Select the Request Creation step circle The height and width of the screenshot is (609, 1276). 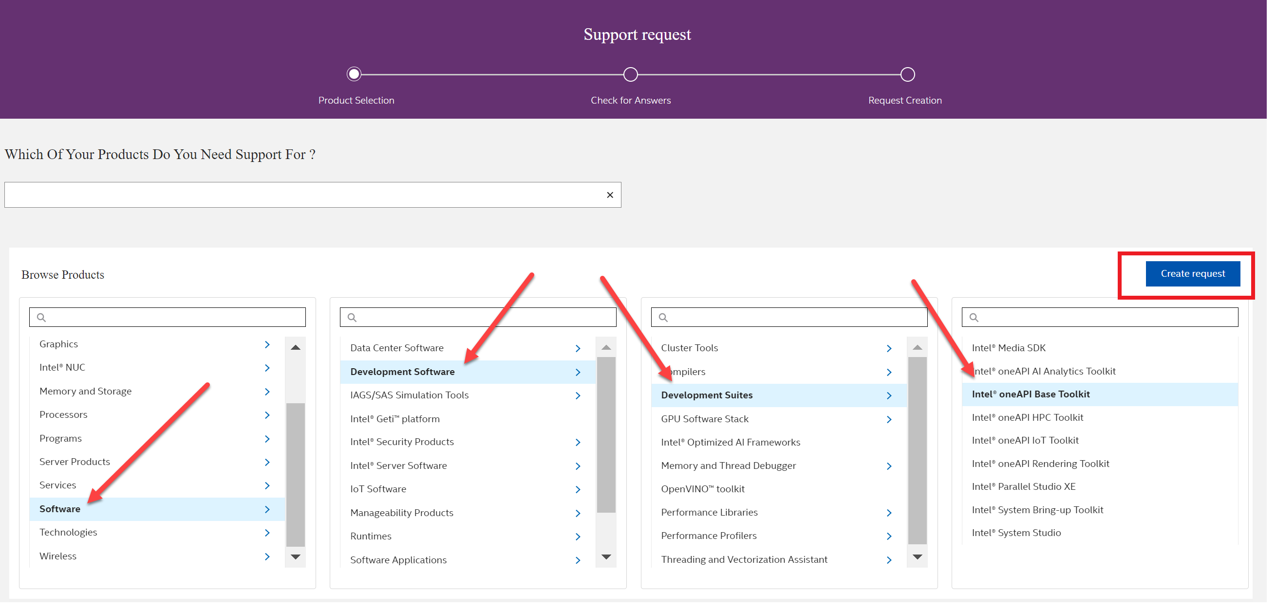coord(906,74)
